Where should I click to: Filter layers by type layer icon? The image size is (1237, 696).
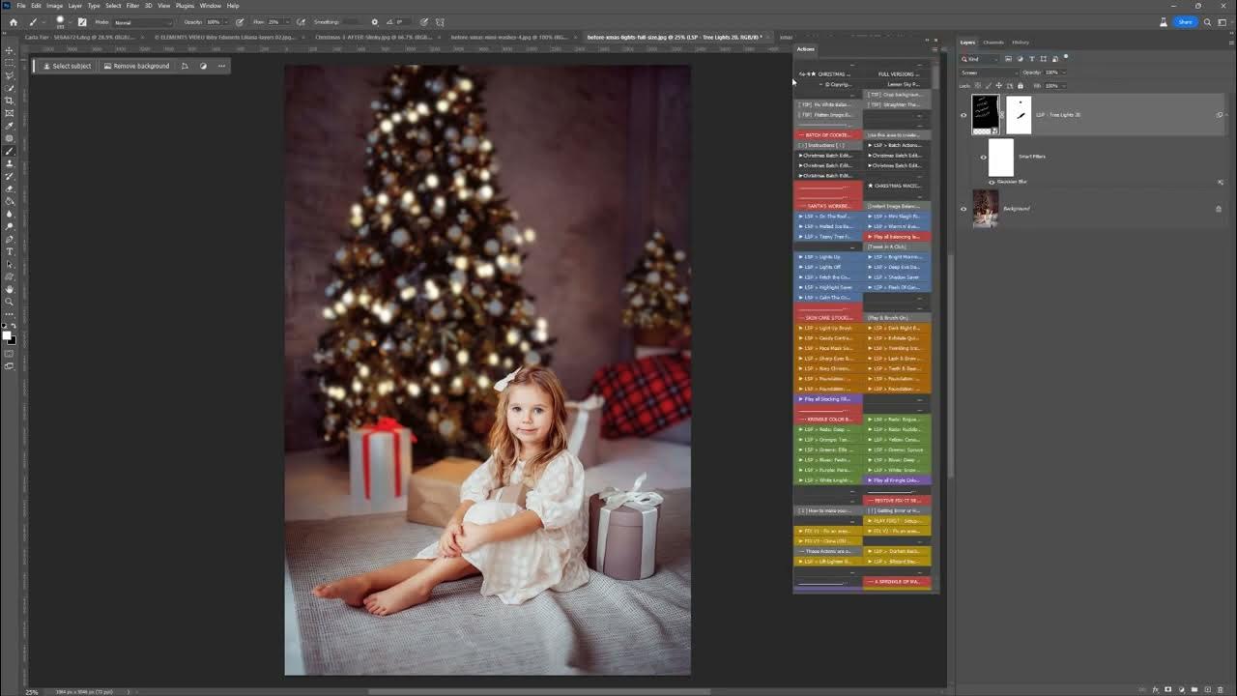(x=1031, y=59)
